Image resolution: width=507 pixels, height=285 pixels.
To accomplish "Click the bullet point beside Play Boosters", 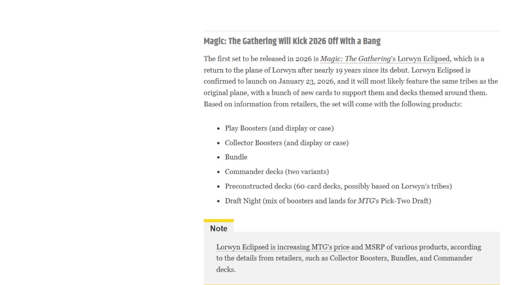I will [218, 129].
